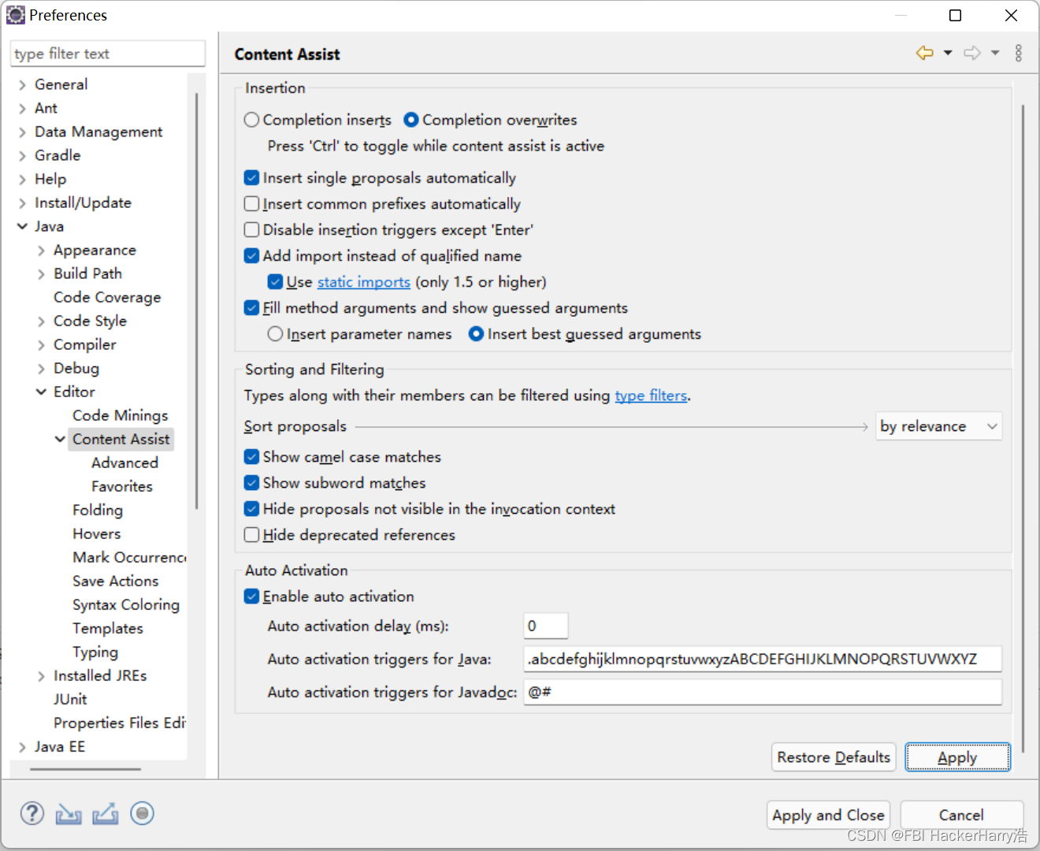
Task: Switch to the Advanced preferences page
Action: pyautogui.click(x=124, y=463)
